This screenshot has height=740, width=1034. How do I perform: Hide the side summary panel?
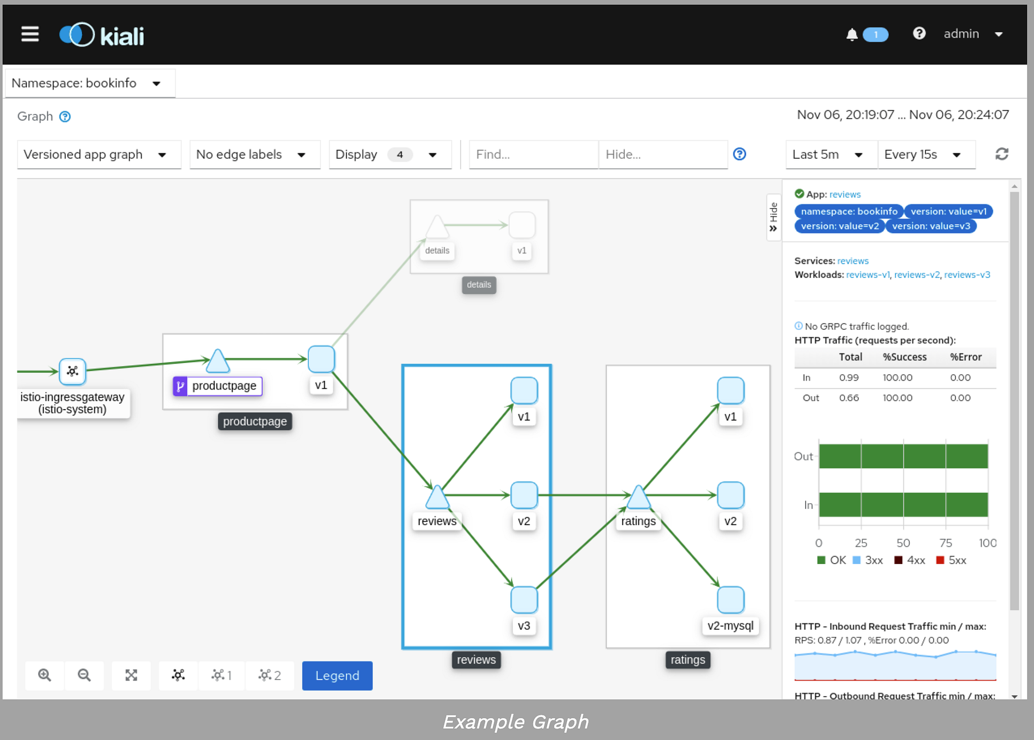click(x=773, y=217)
